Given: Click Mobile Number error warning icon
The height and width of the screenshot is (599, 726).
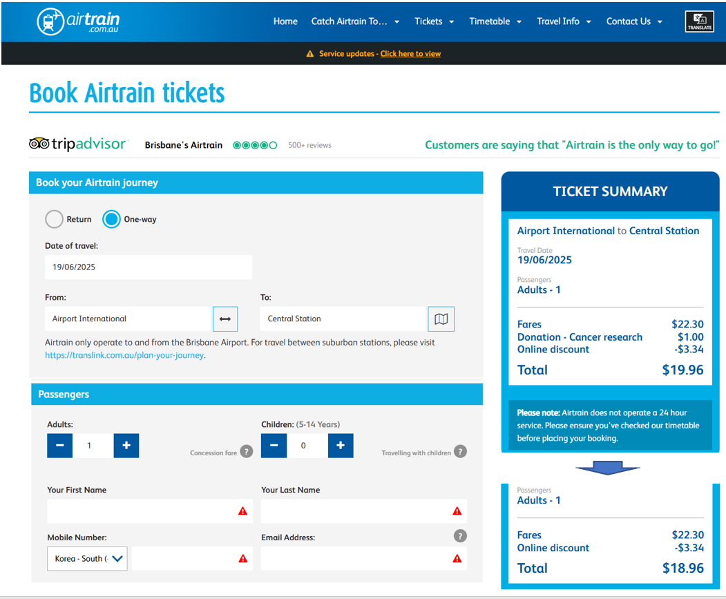Looking at the screenshot, I should pyautogui.click(x=242, y=559).
